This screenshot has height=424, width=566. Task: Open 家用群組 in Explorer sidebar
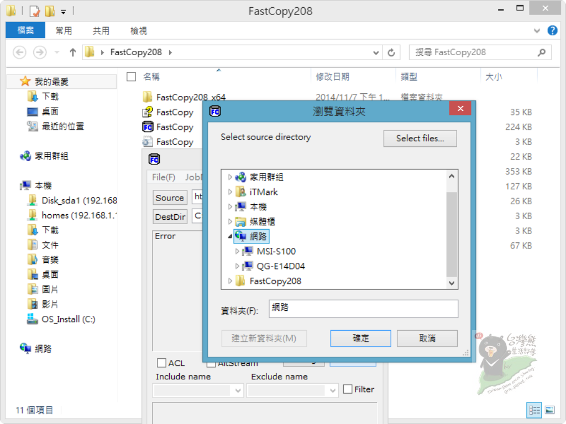click(x=51, y=156)
